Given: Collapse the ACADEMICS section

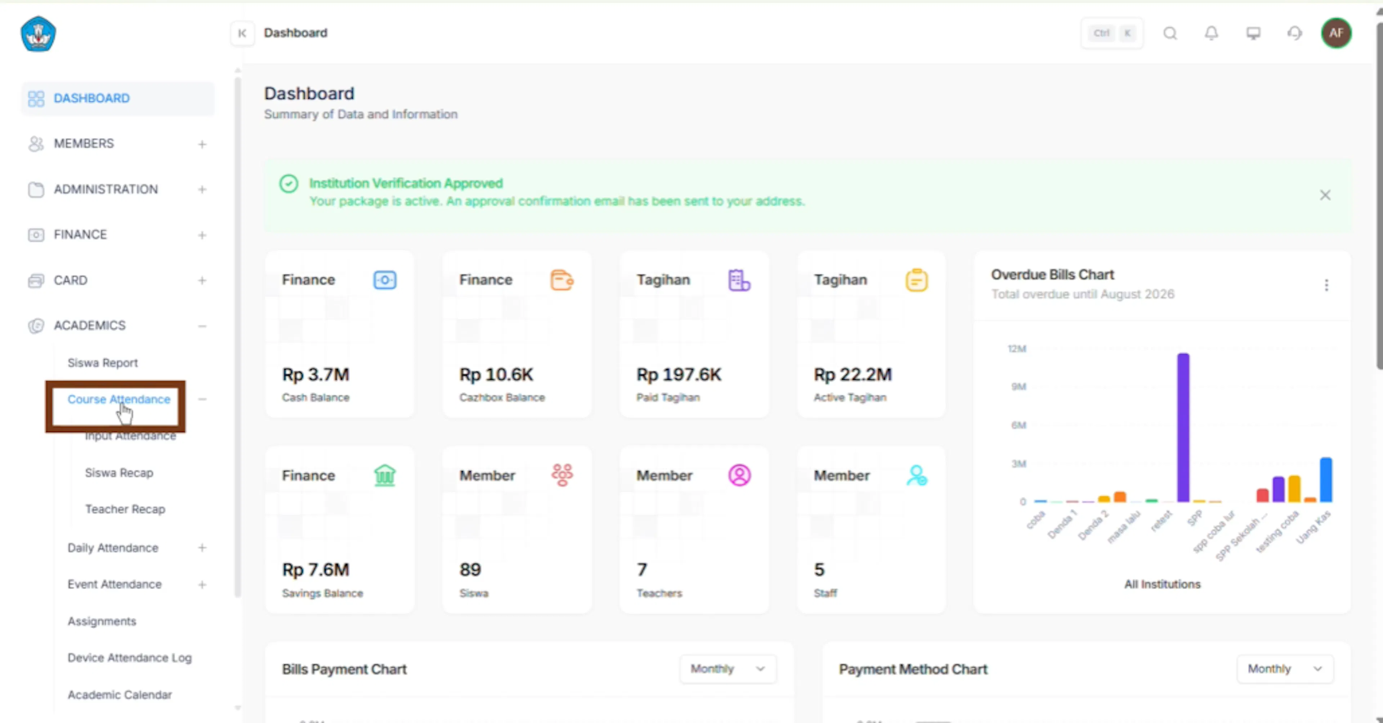Looking at the screenshot, I should (202, 326).
